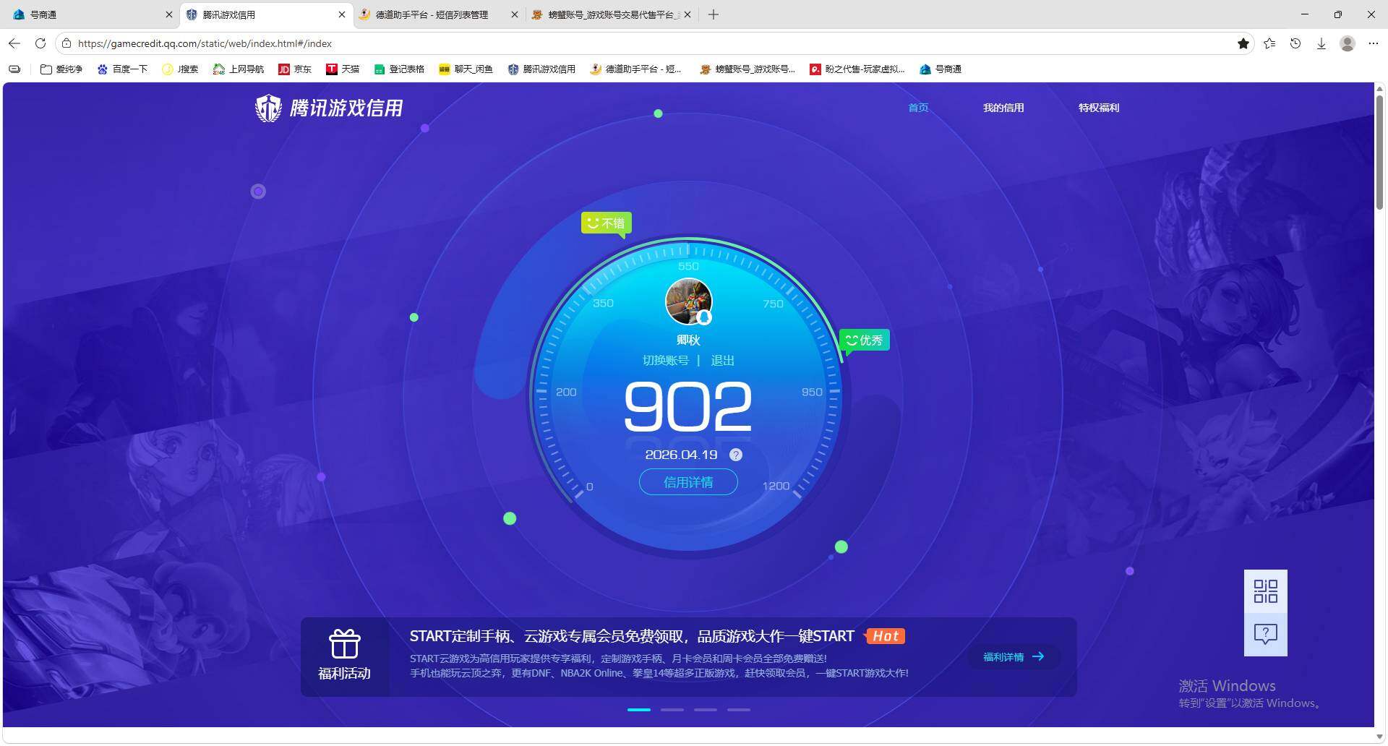Click the 信用详情 button in the gauge

(687, 482)
